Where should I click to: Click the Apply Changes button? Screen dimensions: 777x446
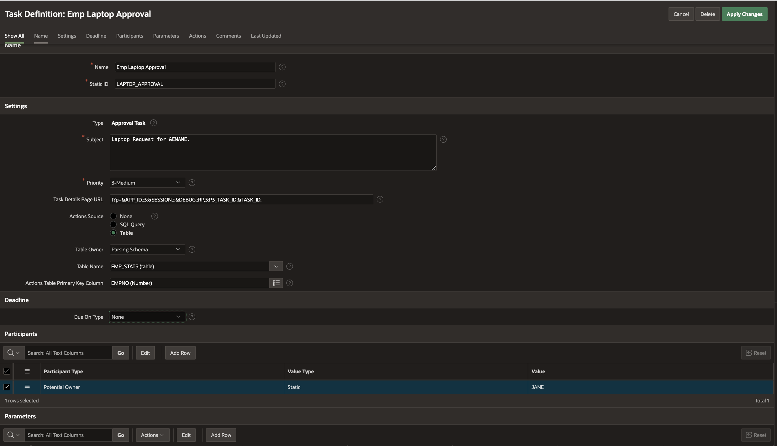(x=744, y=14)
